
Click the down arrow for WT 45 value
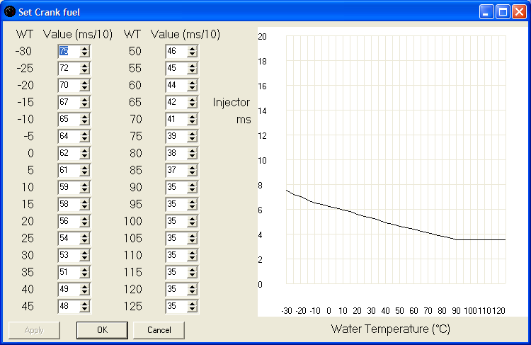pos(85,309)
